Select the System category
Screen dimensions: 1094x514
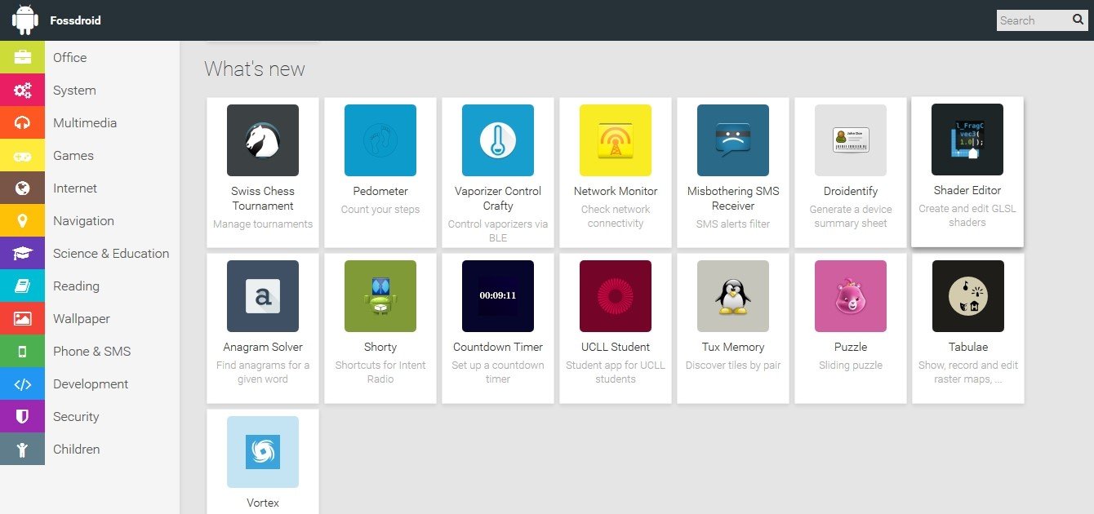pyautogui.click(x=90, y=90)
